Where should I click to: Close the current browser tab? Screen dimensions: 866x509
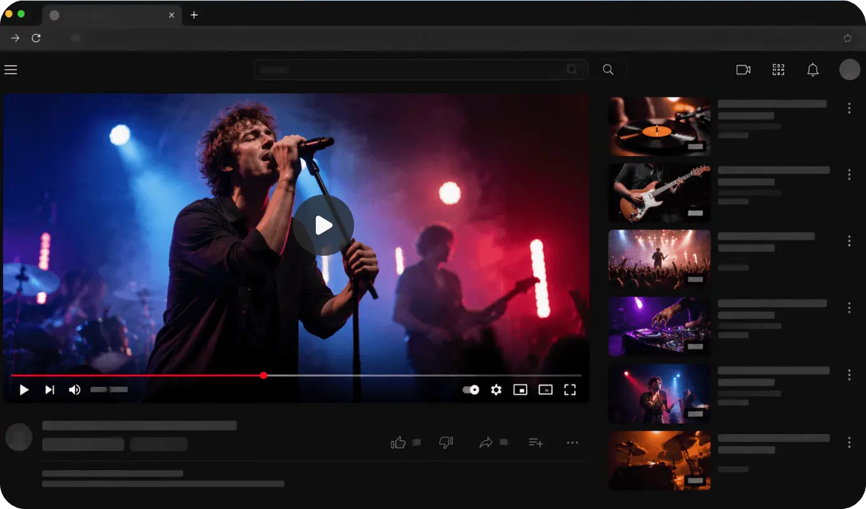(171, 15)
